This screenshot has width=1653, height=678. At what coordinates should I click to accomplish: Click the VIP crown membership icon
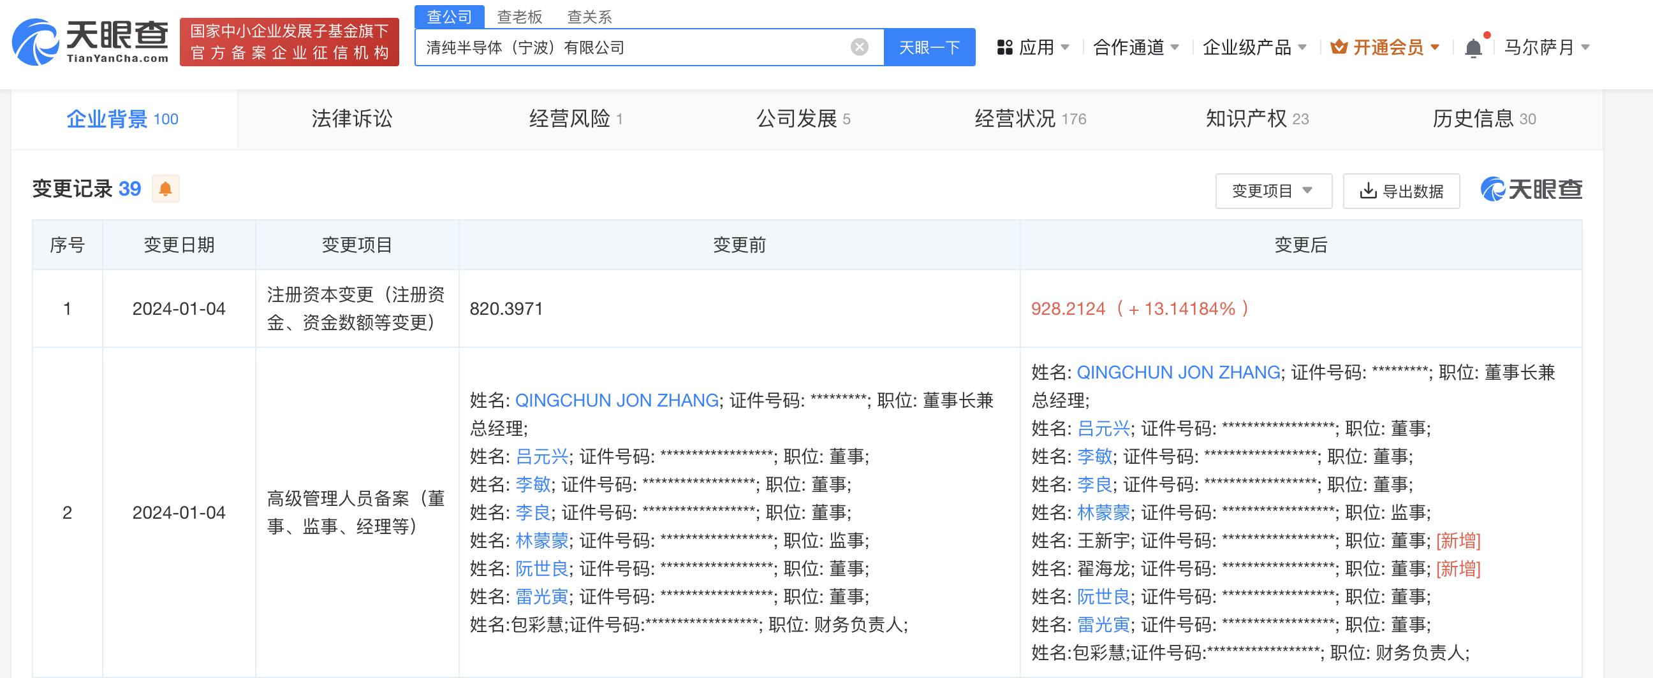tap(1339, 47)
